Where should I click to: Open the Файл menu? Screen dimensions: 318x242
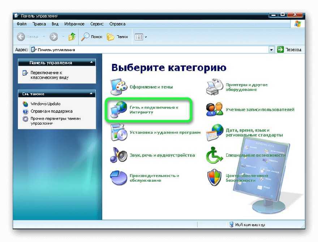[21, 24]
